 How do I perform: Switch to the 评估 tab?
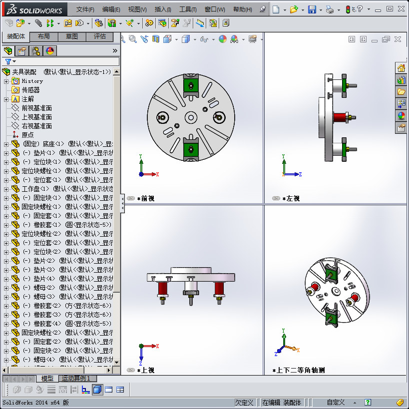(x=100, y=36)
